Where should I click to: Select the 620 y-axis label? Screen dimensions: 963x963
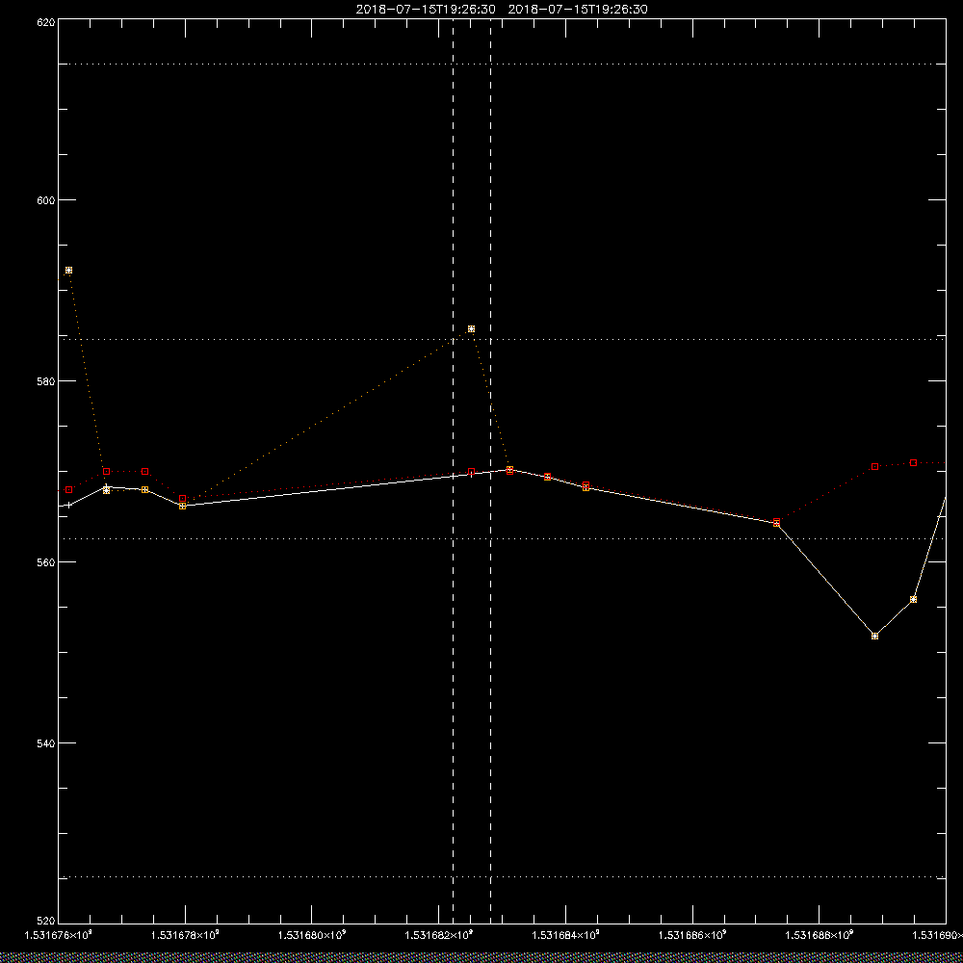(x=46, y=21)
